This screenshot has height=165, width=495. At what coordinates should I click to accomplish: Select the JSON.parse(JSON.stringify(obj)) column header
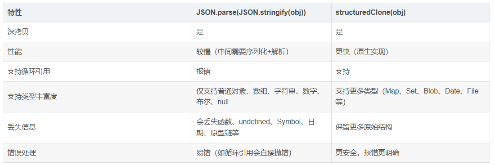251,13
